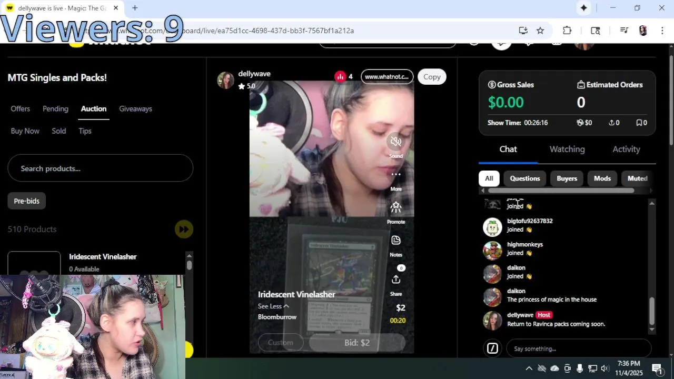Close the dellywave is live browser tab
The height and width of the screenshot is (379, 674).
point(116,8)
